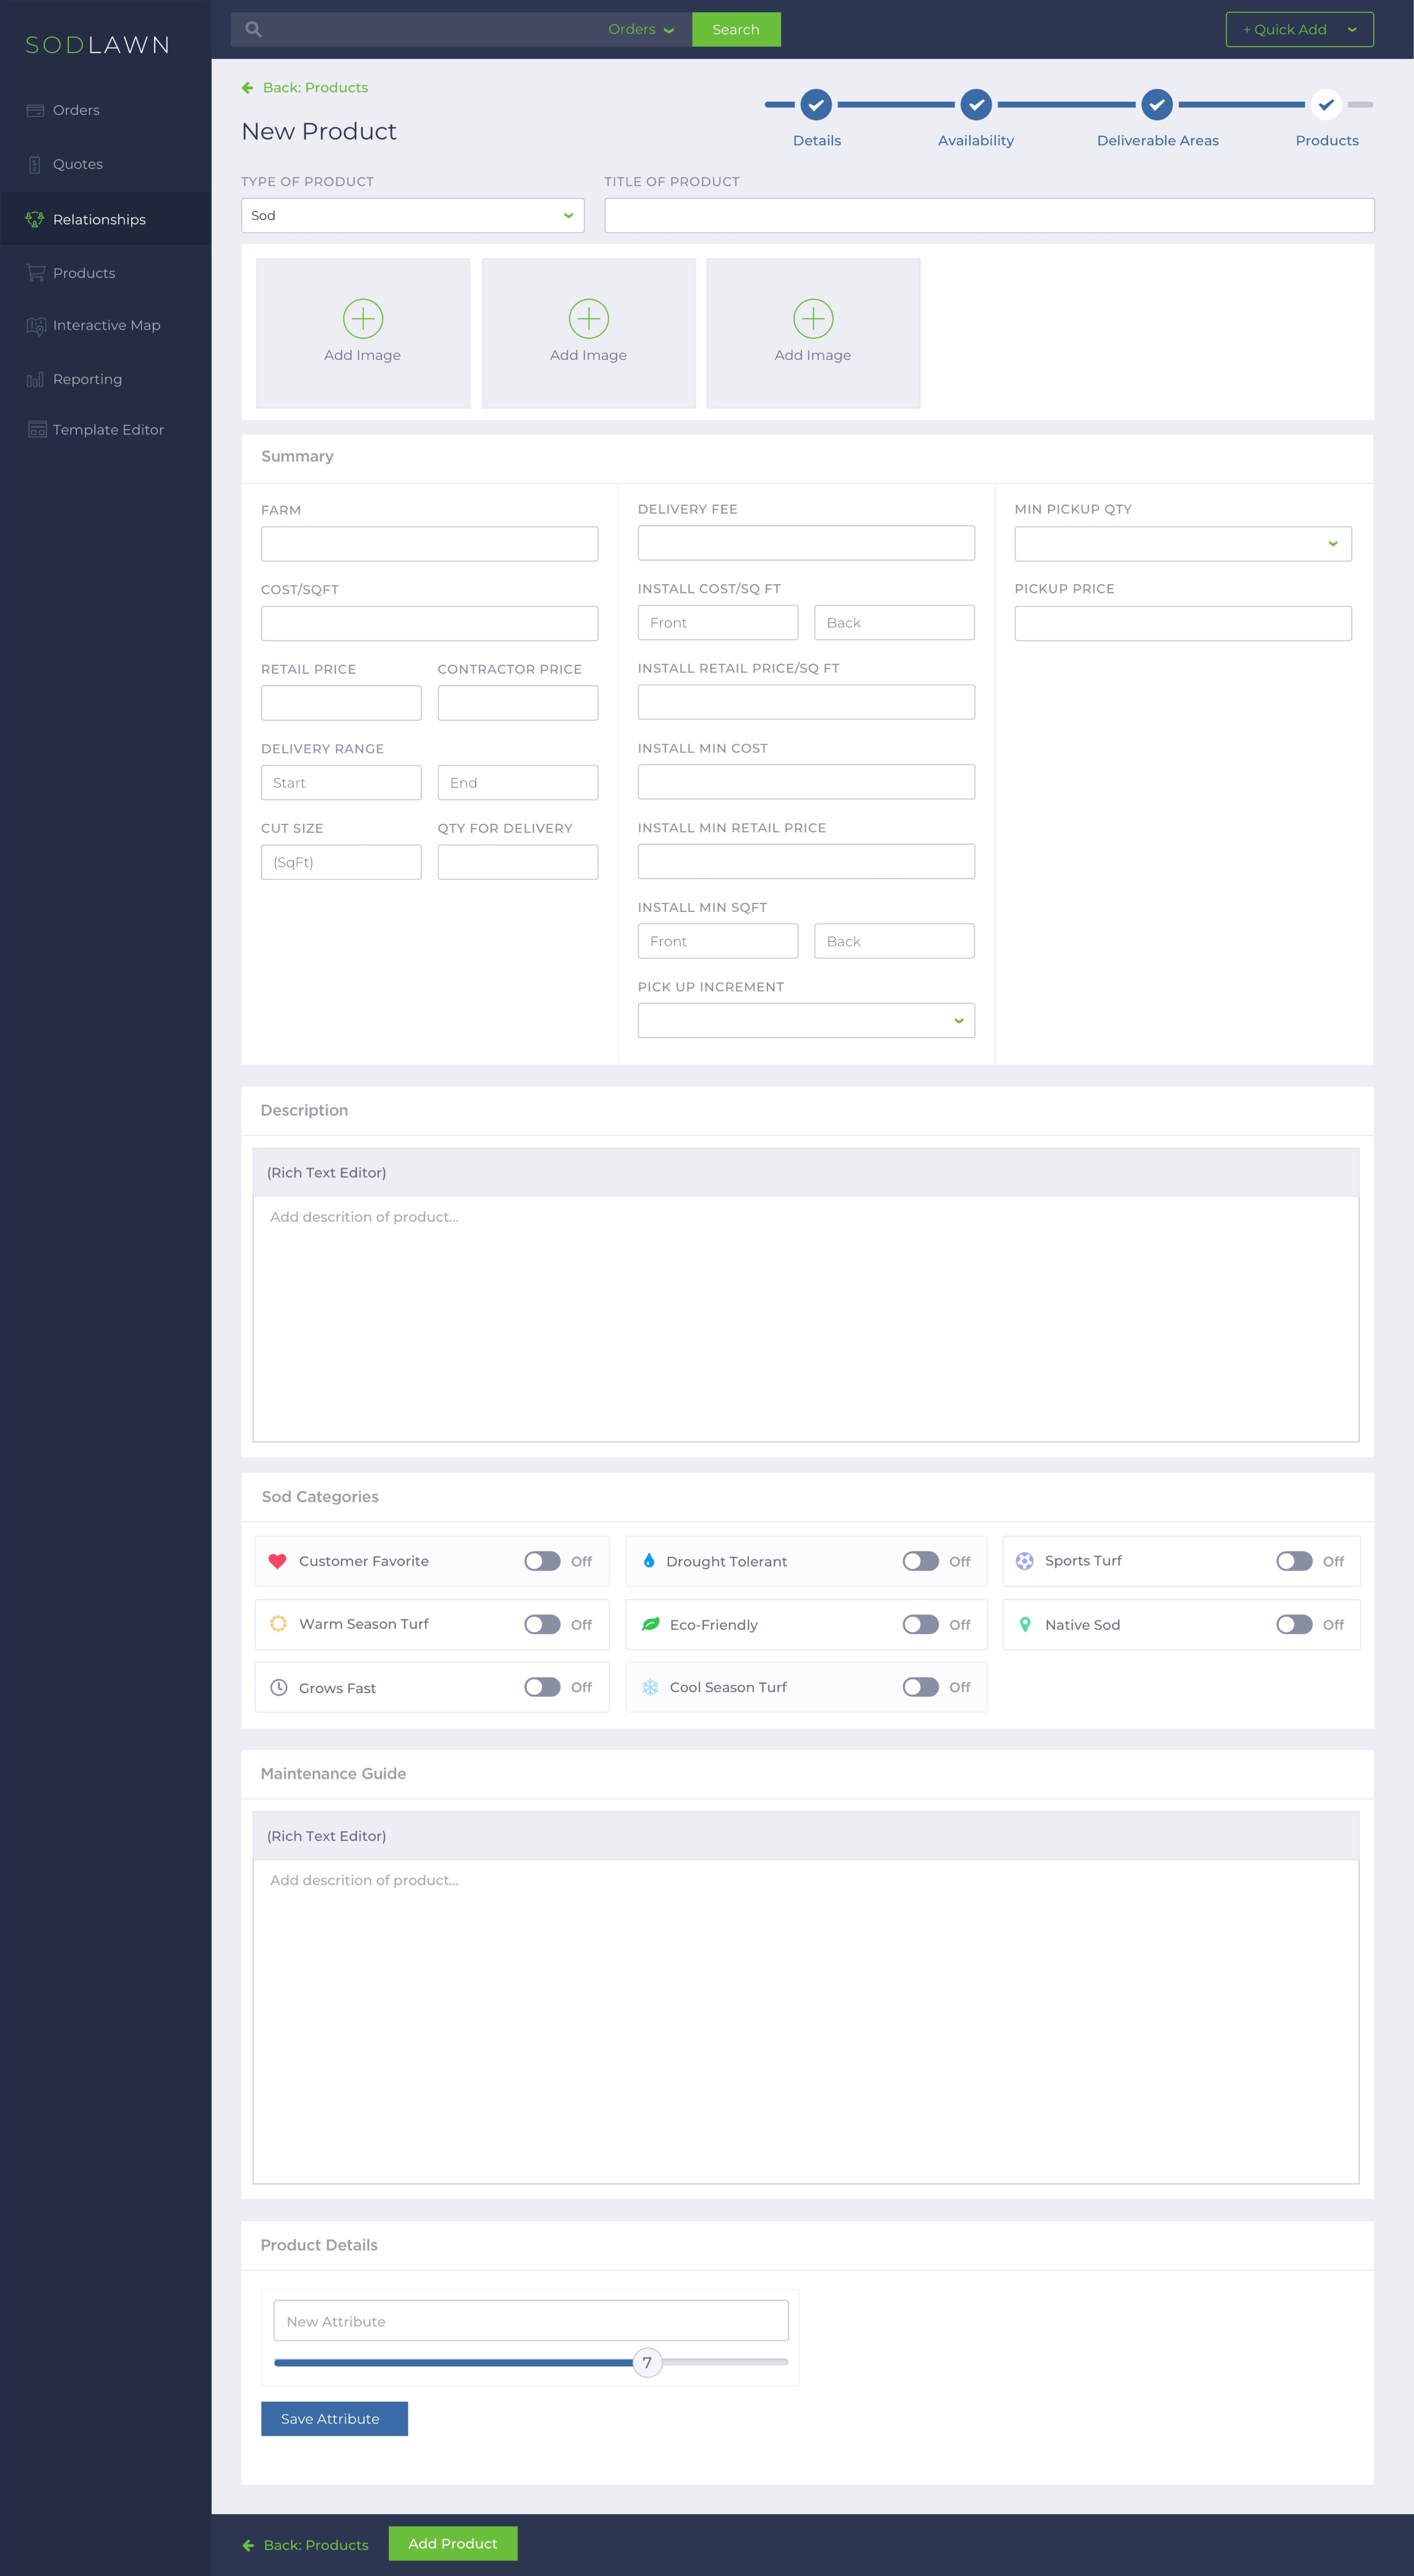1414x2576 pixels.
Task: Click the first Add Image plus icon
Action: 363,319
